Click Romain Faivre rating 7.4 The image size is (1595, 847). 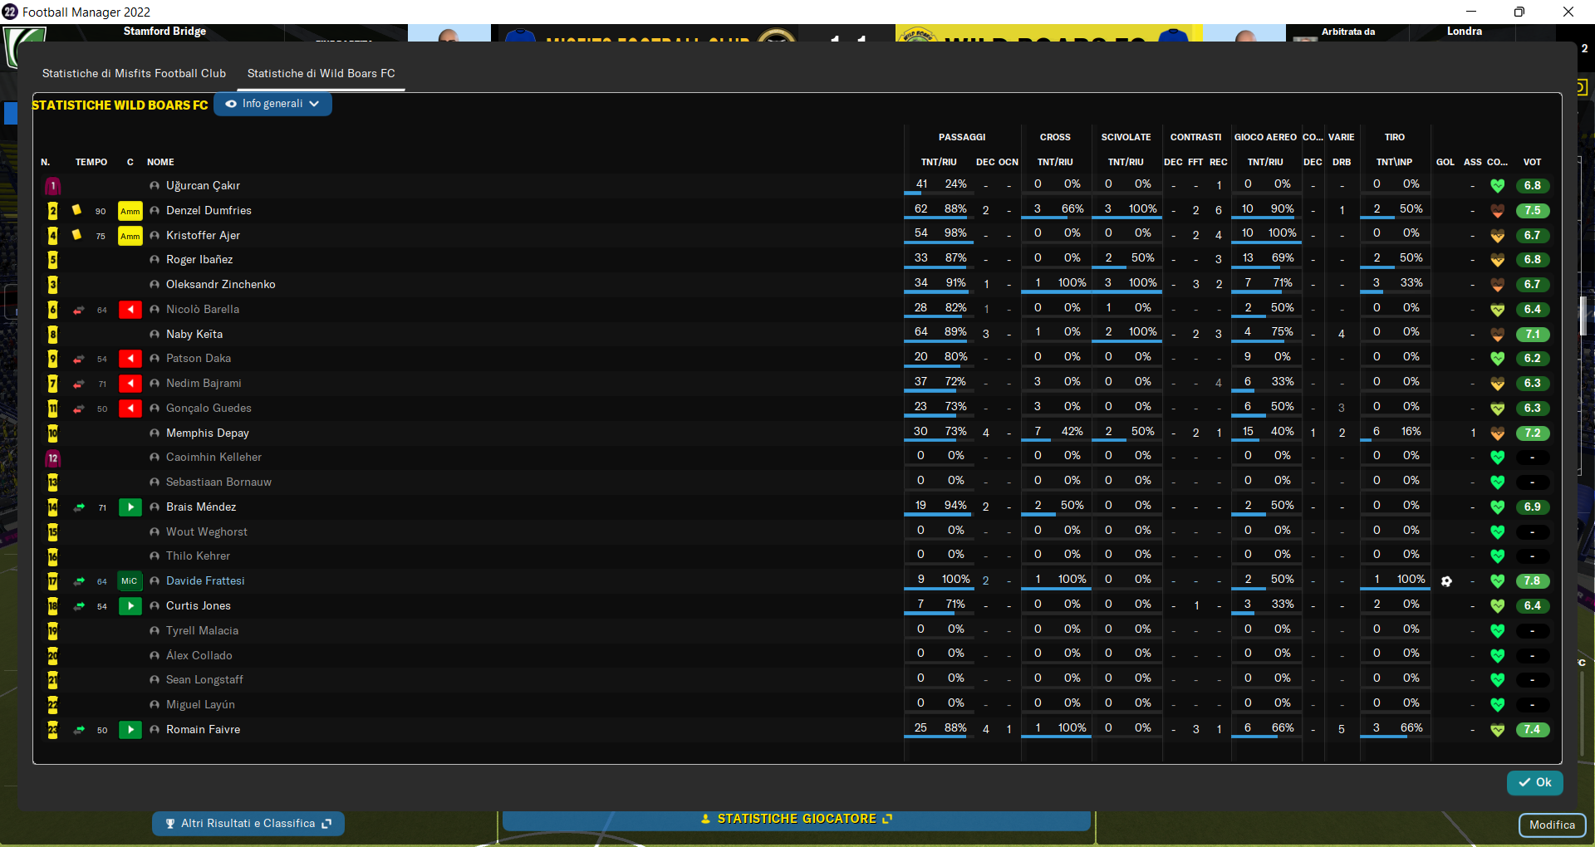pyautogui.click(x=1533, y=730)
